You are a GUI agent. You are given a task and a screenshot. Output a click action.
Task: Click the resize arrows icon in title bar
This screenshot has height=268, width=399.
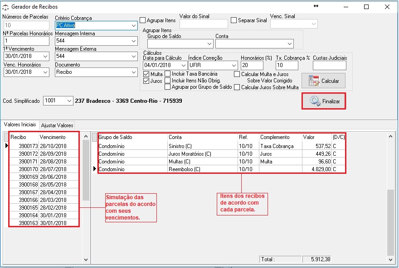316,6
